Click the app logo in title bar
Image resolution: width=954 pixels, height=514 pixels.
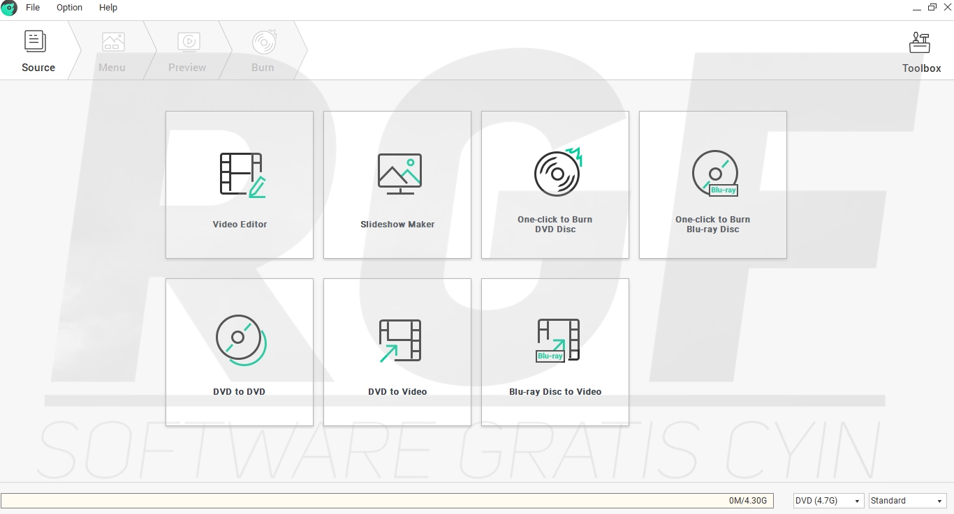(x=9, y=8)
